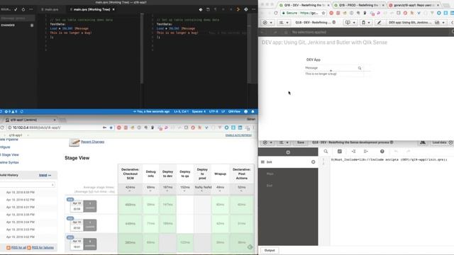Open the trend link in Build History
The width and height of the screenshot is (454, 255).
tap(43, 175)
